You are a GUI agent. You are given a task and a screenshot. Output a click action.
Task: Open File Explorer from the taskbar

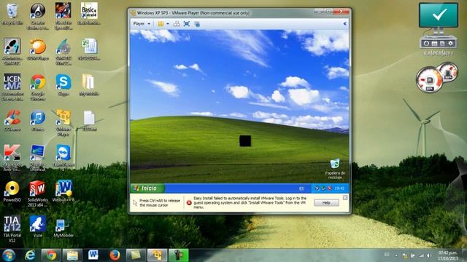pyautogui.click(x=72, y=255)
